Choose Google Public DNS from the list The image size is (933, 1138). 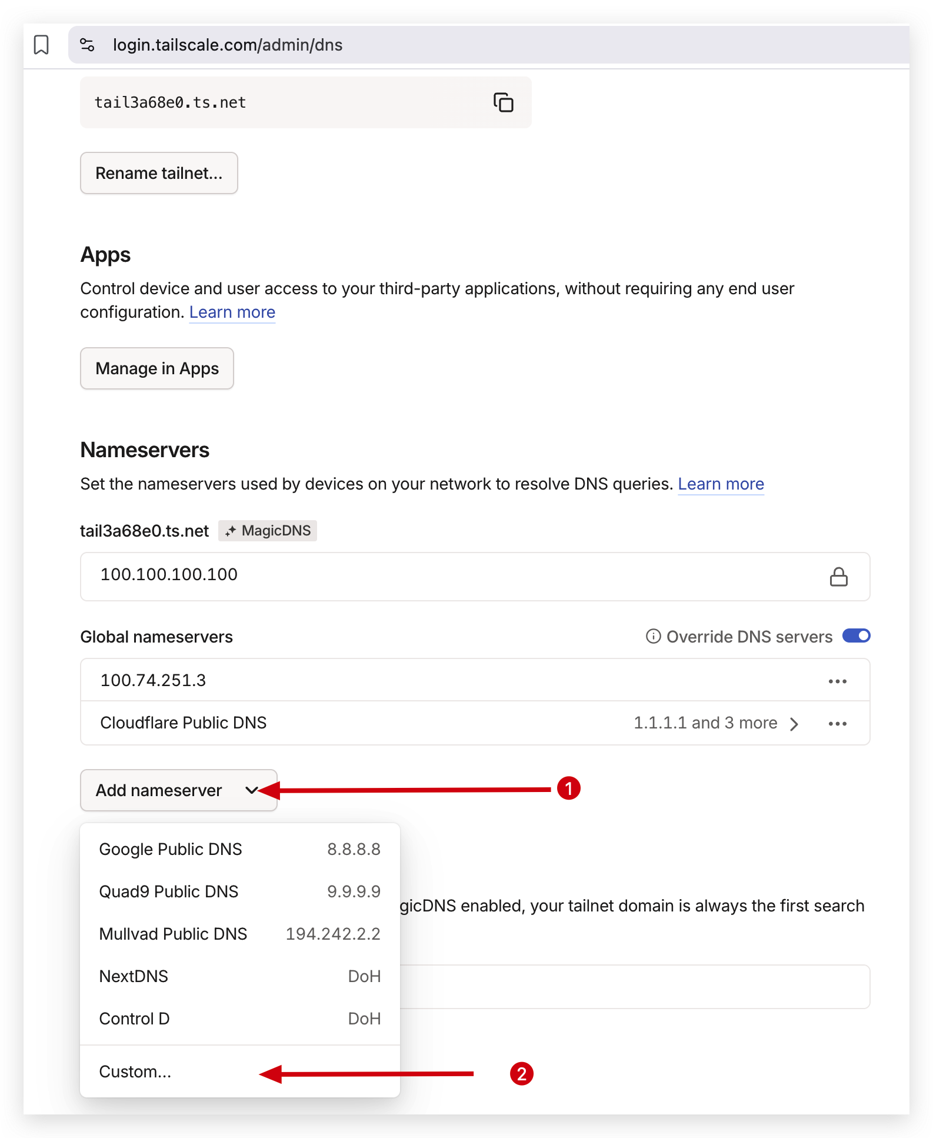[x=240, y=849]
